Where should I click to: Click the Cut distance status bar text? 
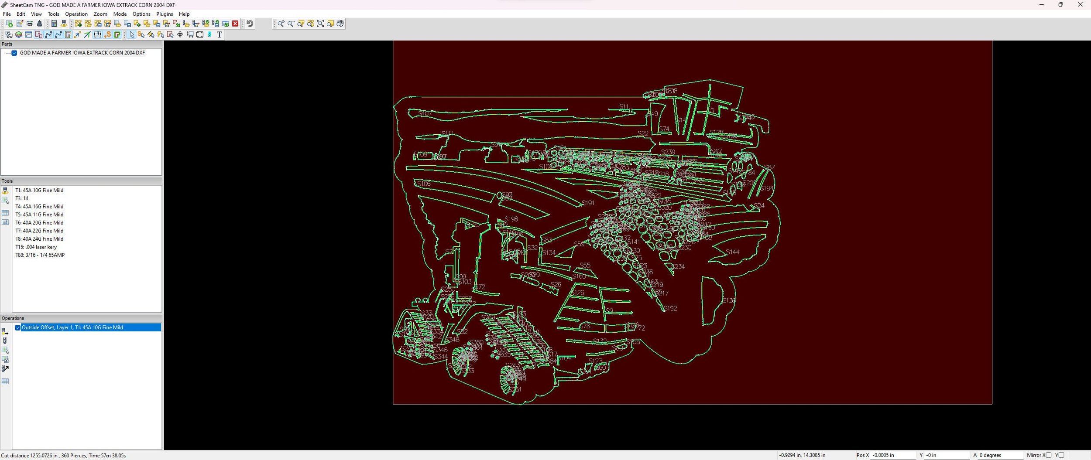click(x=64, y=456)
